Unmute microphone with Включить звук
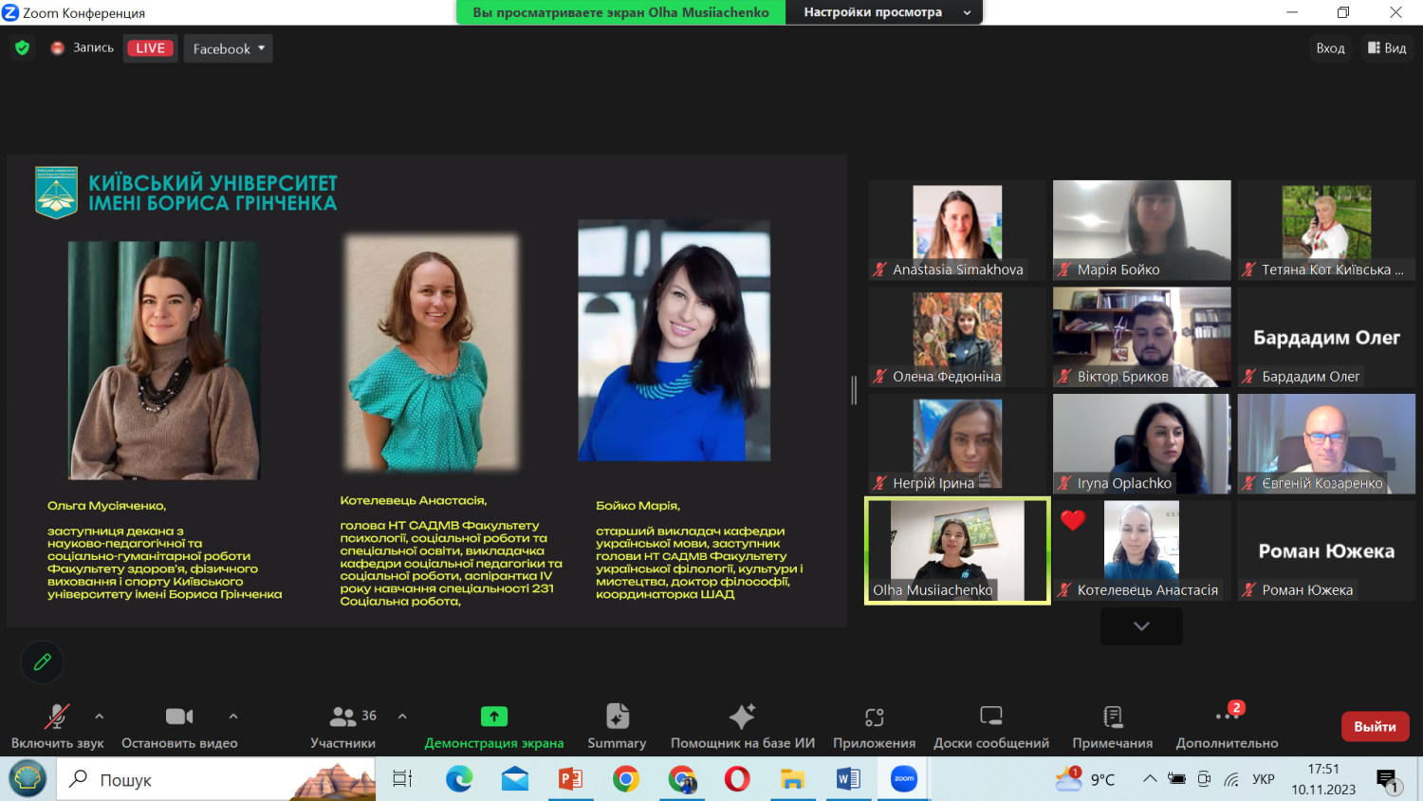Screen dimensions: 1423x801 pyautogui.click(x=57, y=726)
